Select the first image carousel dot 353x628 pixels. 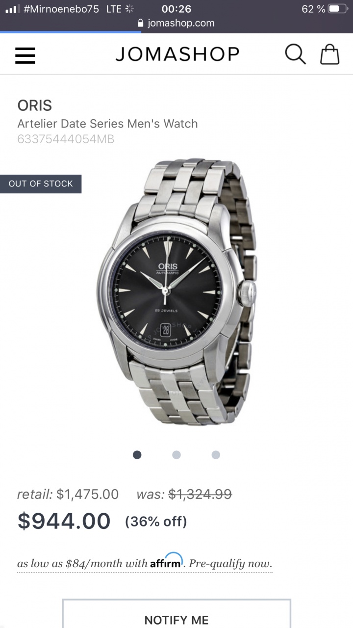click(137, 455)
